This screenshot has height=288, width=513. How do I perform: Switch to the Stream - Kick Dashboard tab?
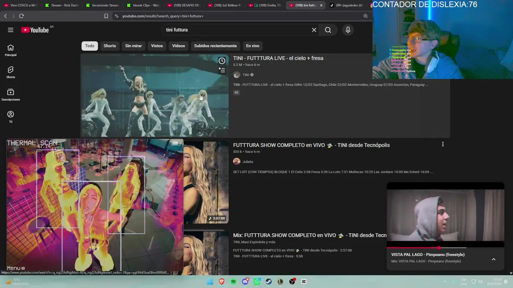click(x=62, y=5)
